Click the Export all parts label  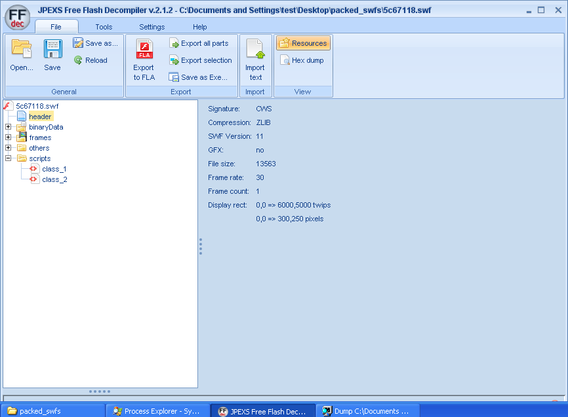coord(205,43)
